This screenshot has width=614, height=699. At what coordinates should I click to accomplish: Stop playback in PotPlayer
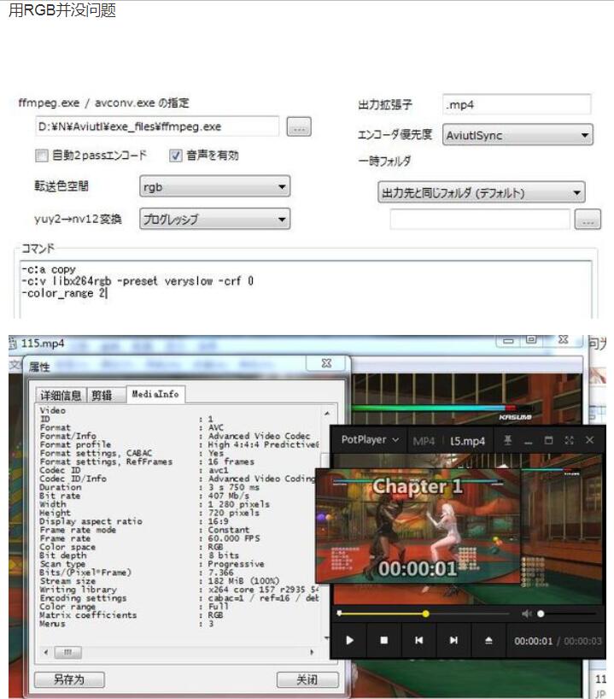click(x=384, y=640)
